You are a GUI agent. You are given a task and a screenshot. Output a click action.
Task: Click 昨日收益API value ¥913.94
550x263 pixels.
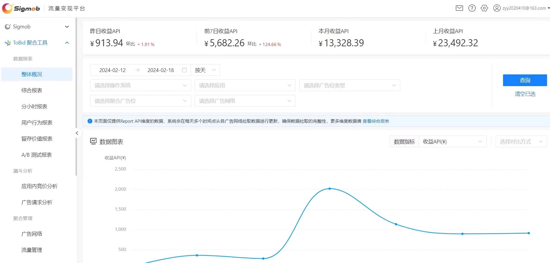[x=107, y=43]
